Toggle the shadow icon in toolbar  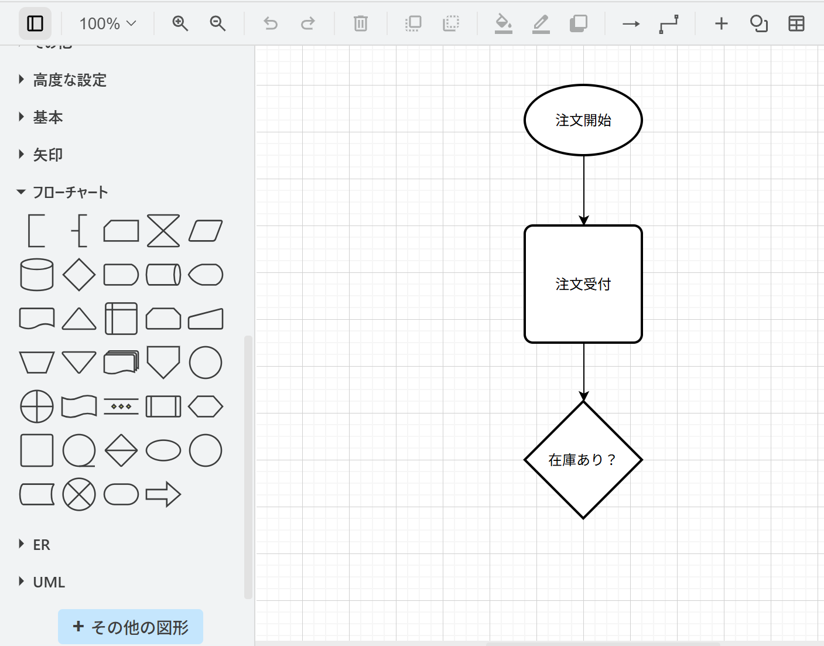pos(578,23)
